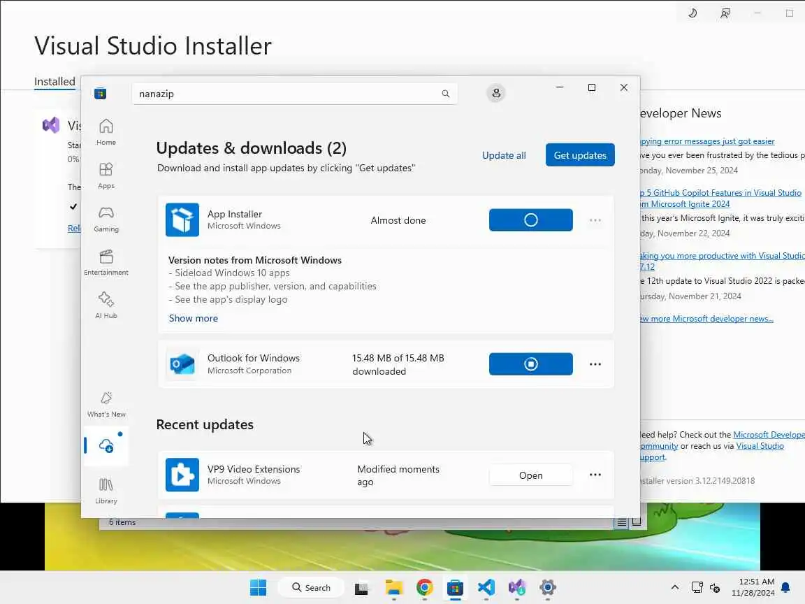Open more options for App Installer
Screen dimensions: 805x604
click(x=595, y=220)
